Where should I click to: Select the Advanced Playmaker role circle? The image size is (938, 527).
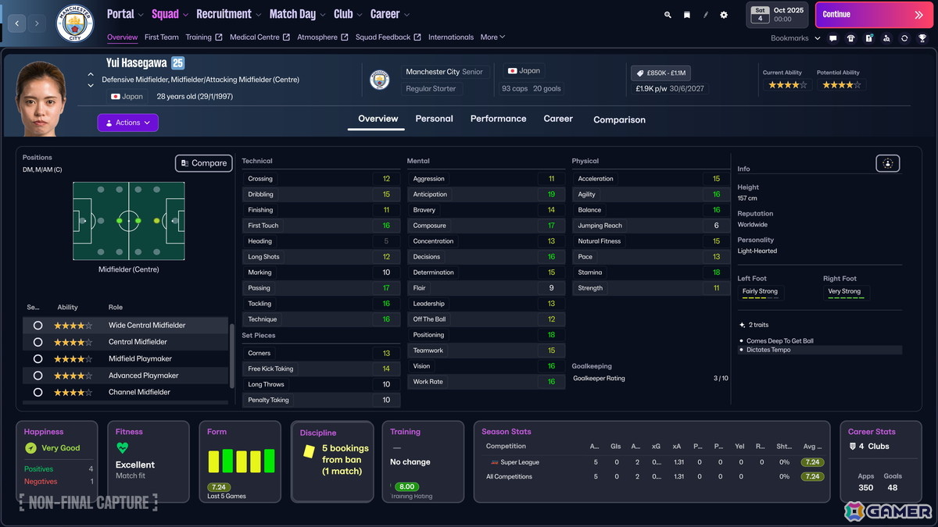37,376
